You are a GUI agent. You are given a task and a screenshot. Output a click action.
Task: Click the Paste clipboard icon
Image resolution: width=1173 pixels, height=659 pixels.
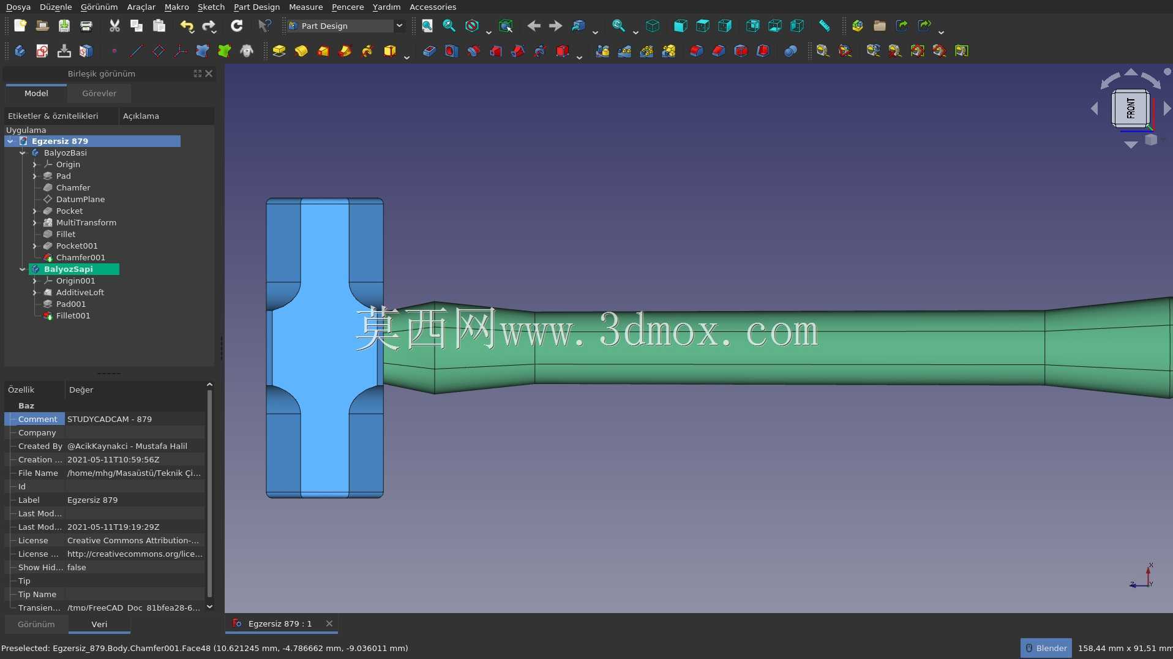[159, 26]
